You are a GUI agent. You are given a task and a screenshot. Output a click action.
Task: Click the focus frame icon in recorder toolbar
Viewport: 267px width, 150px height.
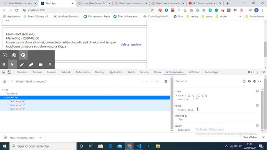[5, 55]
